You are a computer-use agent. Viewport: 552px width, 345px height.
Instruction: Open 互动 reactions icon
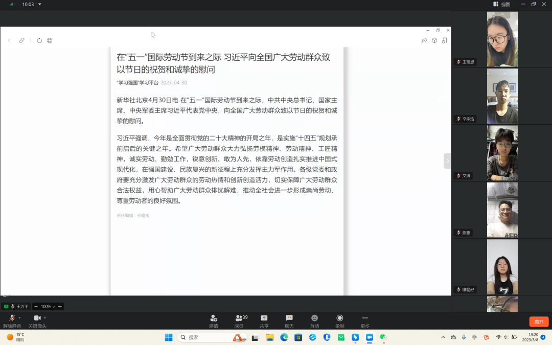(x=314, y=320)
